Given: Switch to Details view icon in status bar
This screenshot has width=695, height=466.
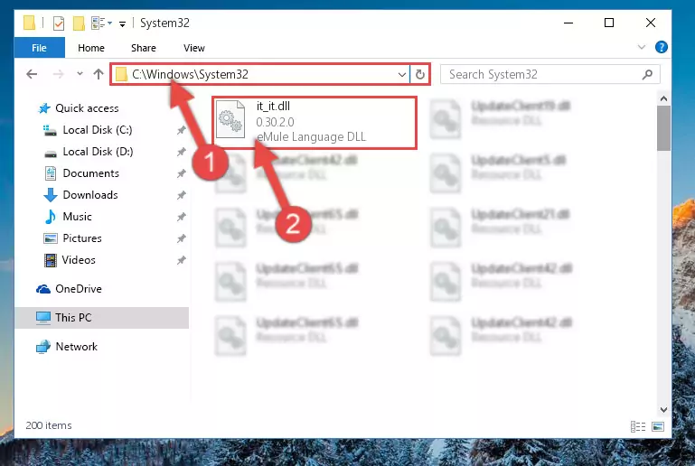Looking at the screenshot, I should click(x=638, y=426).
